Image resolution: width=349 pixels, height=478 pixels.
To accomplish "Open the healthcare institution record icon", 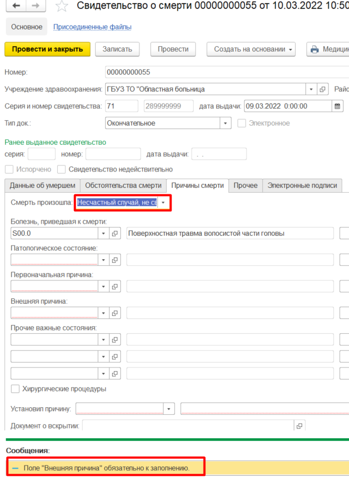I will coord(322,89).
